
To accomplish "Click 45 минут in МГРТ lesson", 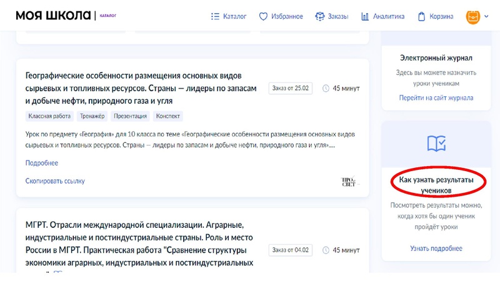I will [x=346, y=250].
